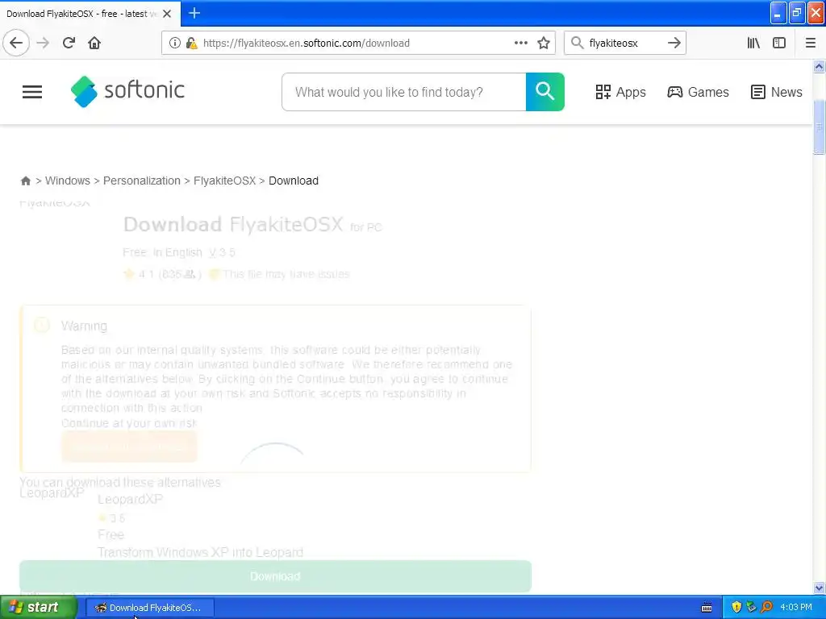
Task: Open the LeopardXP alternative title
Action: point(130,500)
